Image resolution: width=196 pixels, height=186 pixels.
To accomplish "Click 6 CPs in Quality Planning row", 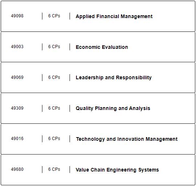I will [54, 108].
